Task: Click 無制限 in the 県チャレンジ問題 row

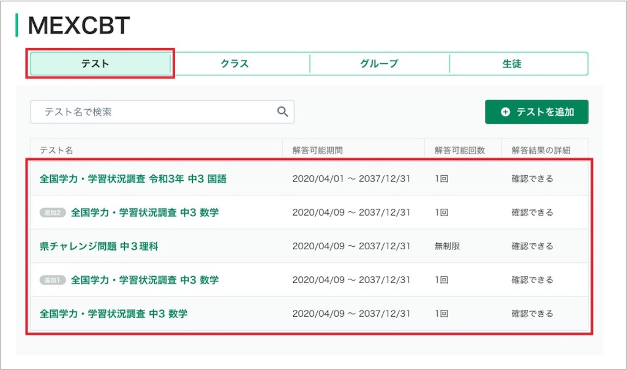Action: (447, 246)
